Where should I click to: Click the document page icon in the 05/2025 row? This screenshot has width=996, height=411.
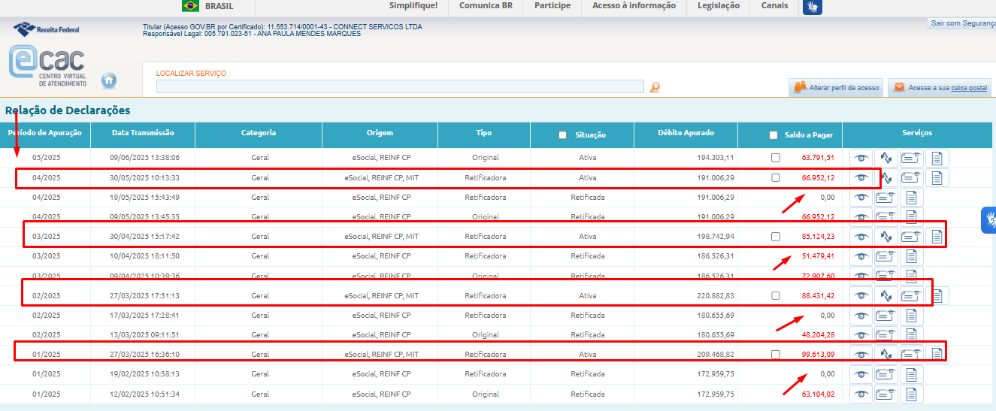pos(937,158)
